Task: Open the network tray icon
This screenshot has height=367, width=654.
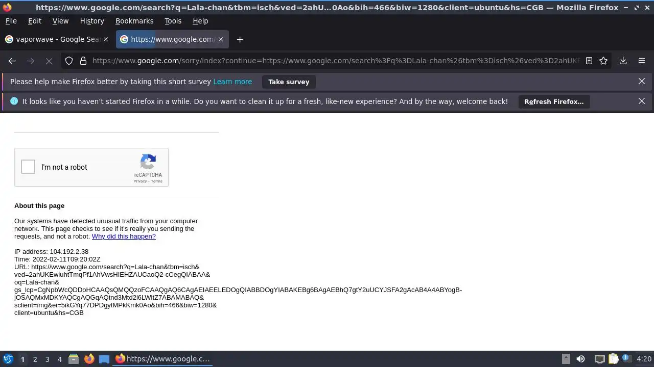Action: [x=600, y=359]
